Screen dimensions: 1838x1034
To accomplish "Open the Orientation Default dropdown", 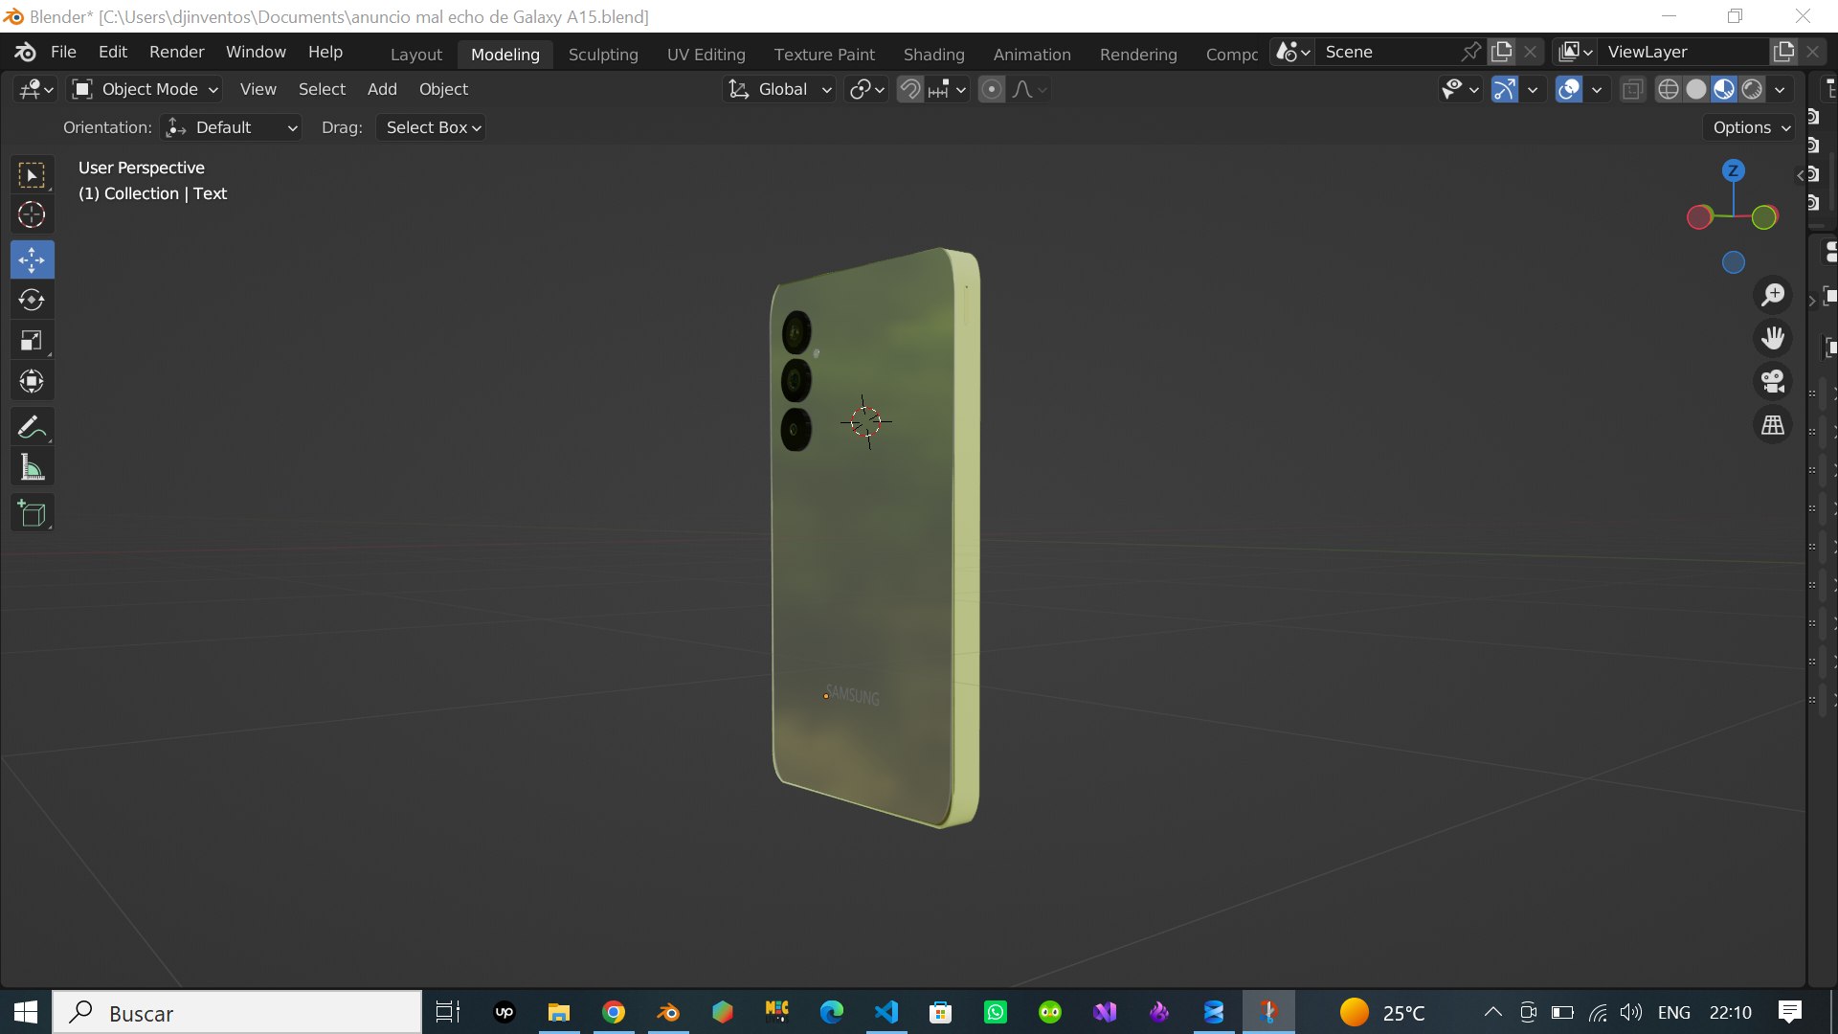I will point(231,127).
